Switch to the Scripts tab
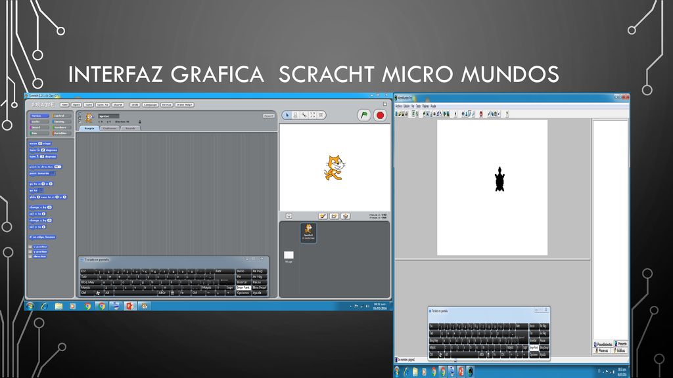This screenshot has width=673, height=378. (x=89, y=128)
